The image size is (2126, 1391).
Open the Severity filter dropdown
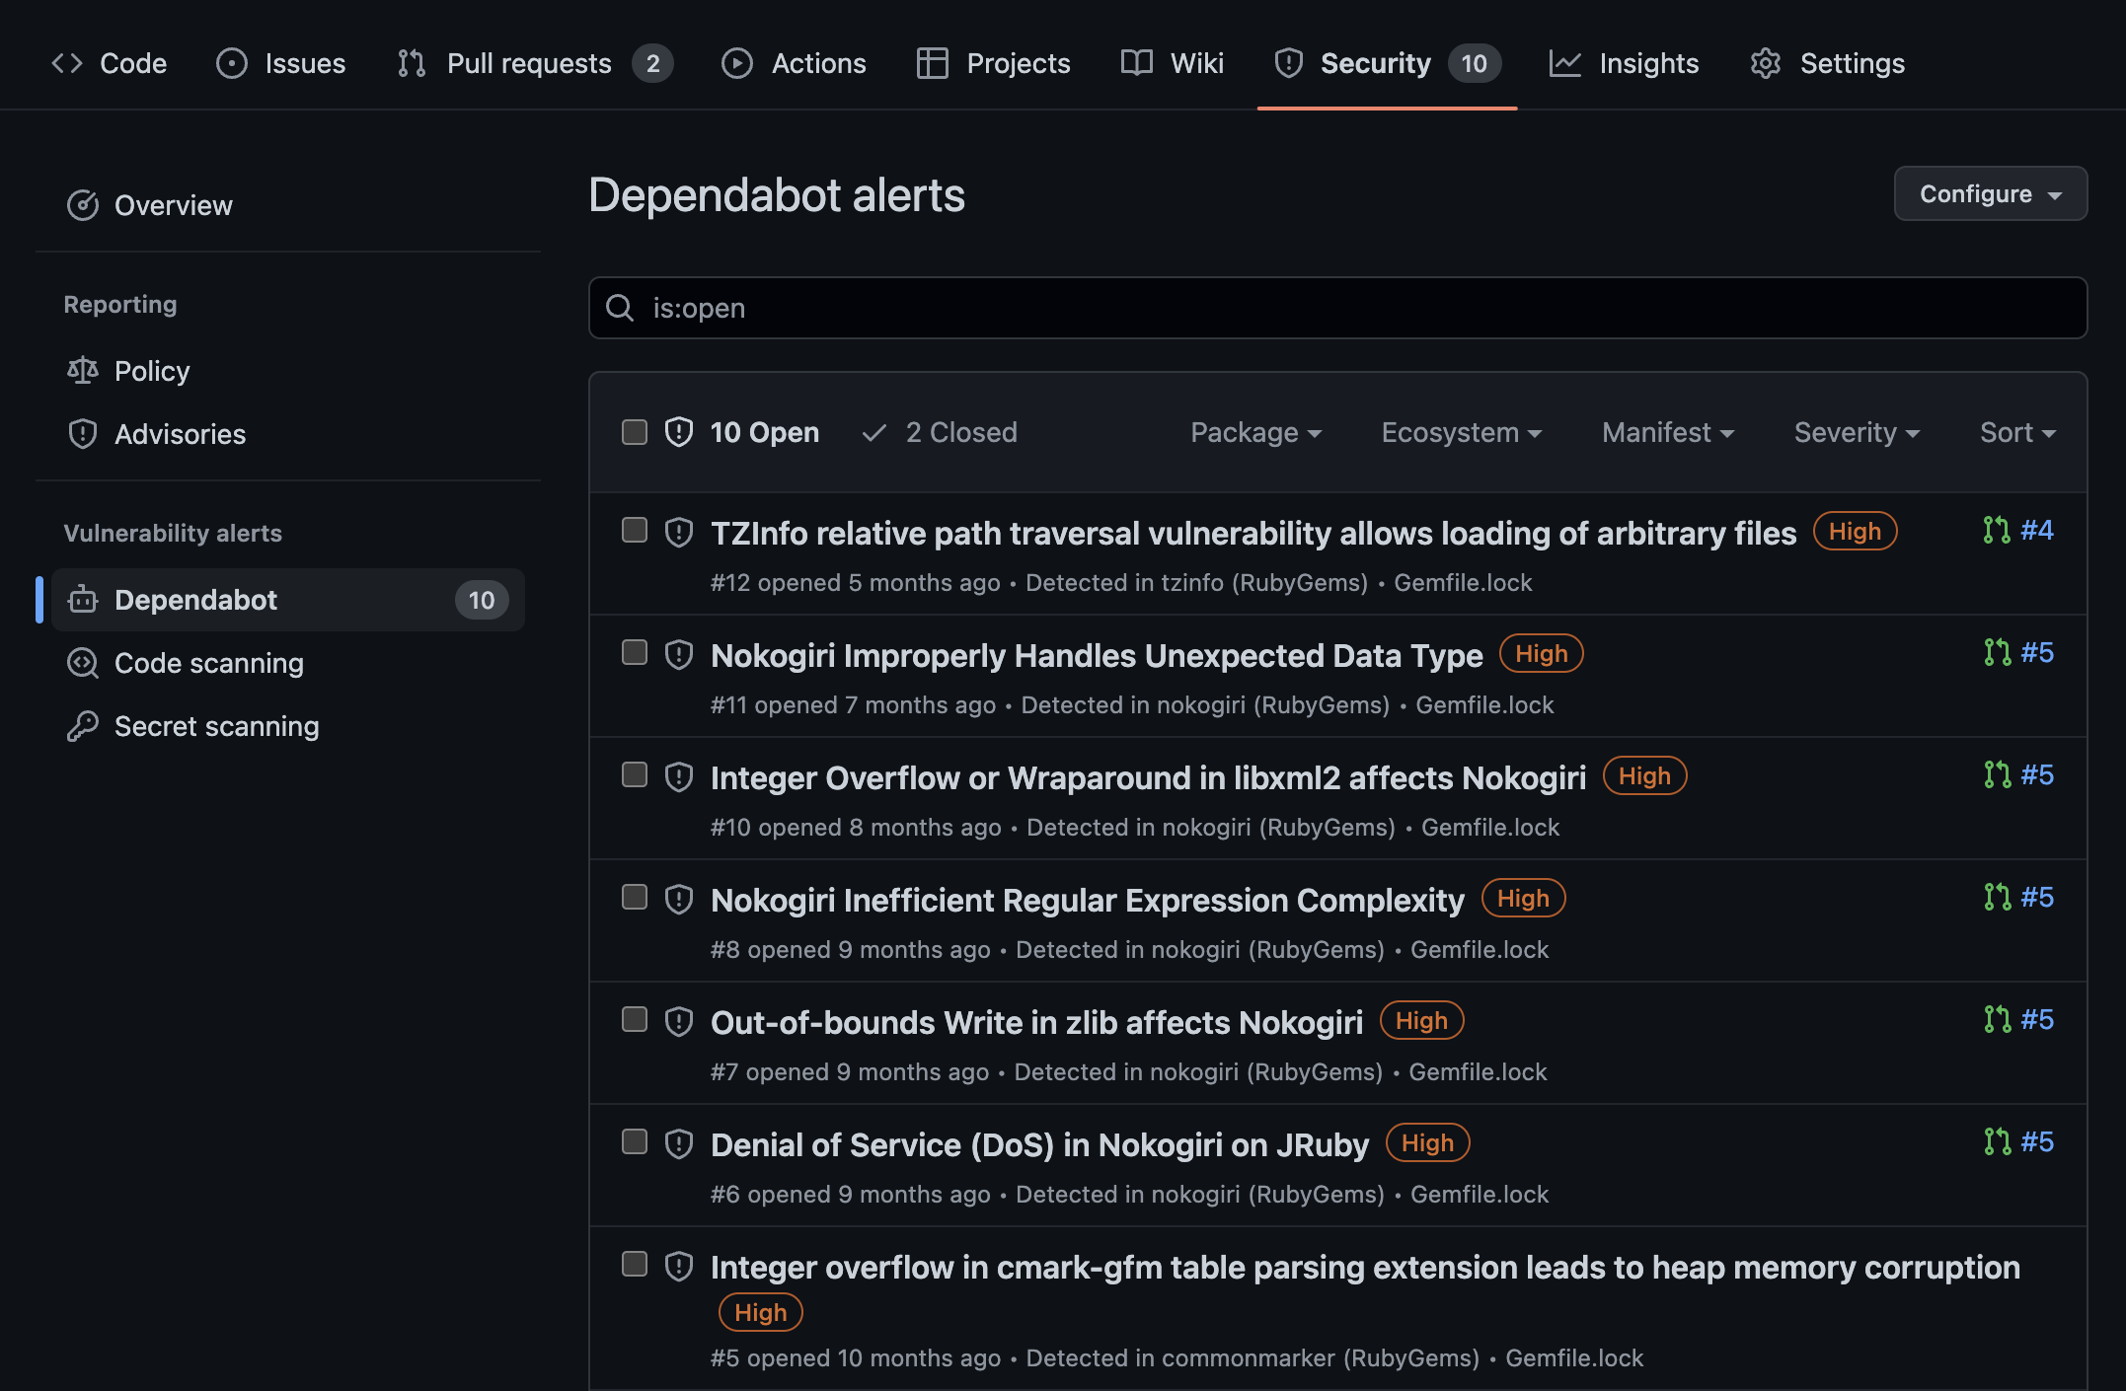tap(1856, 432)
